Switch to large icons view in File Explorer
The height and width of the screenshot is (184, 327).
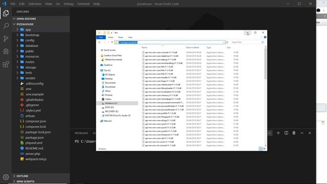coord(265,149)
